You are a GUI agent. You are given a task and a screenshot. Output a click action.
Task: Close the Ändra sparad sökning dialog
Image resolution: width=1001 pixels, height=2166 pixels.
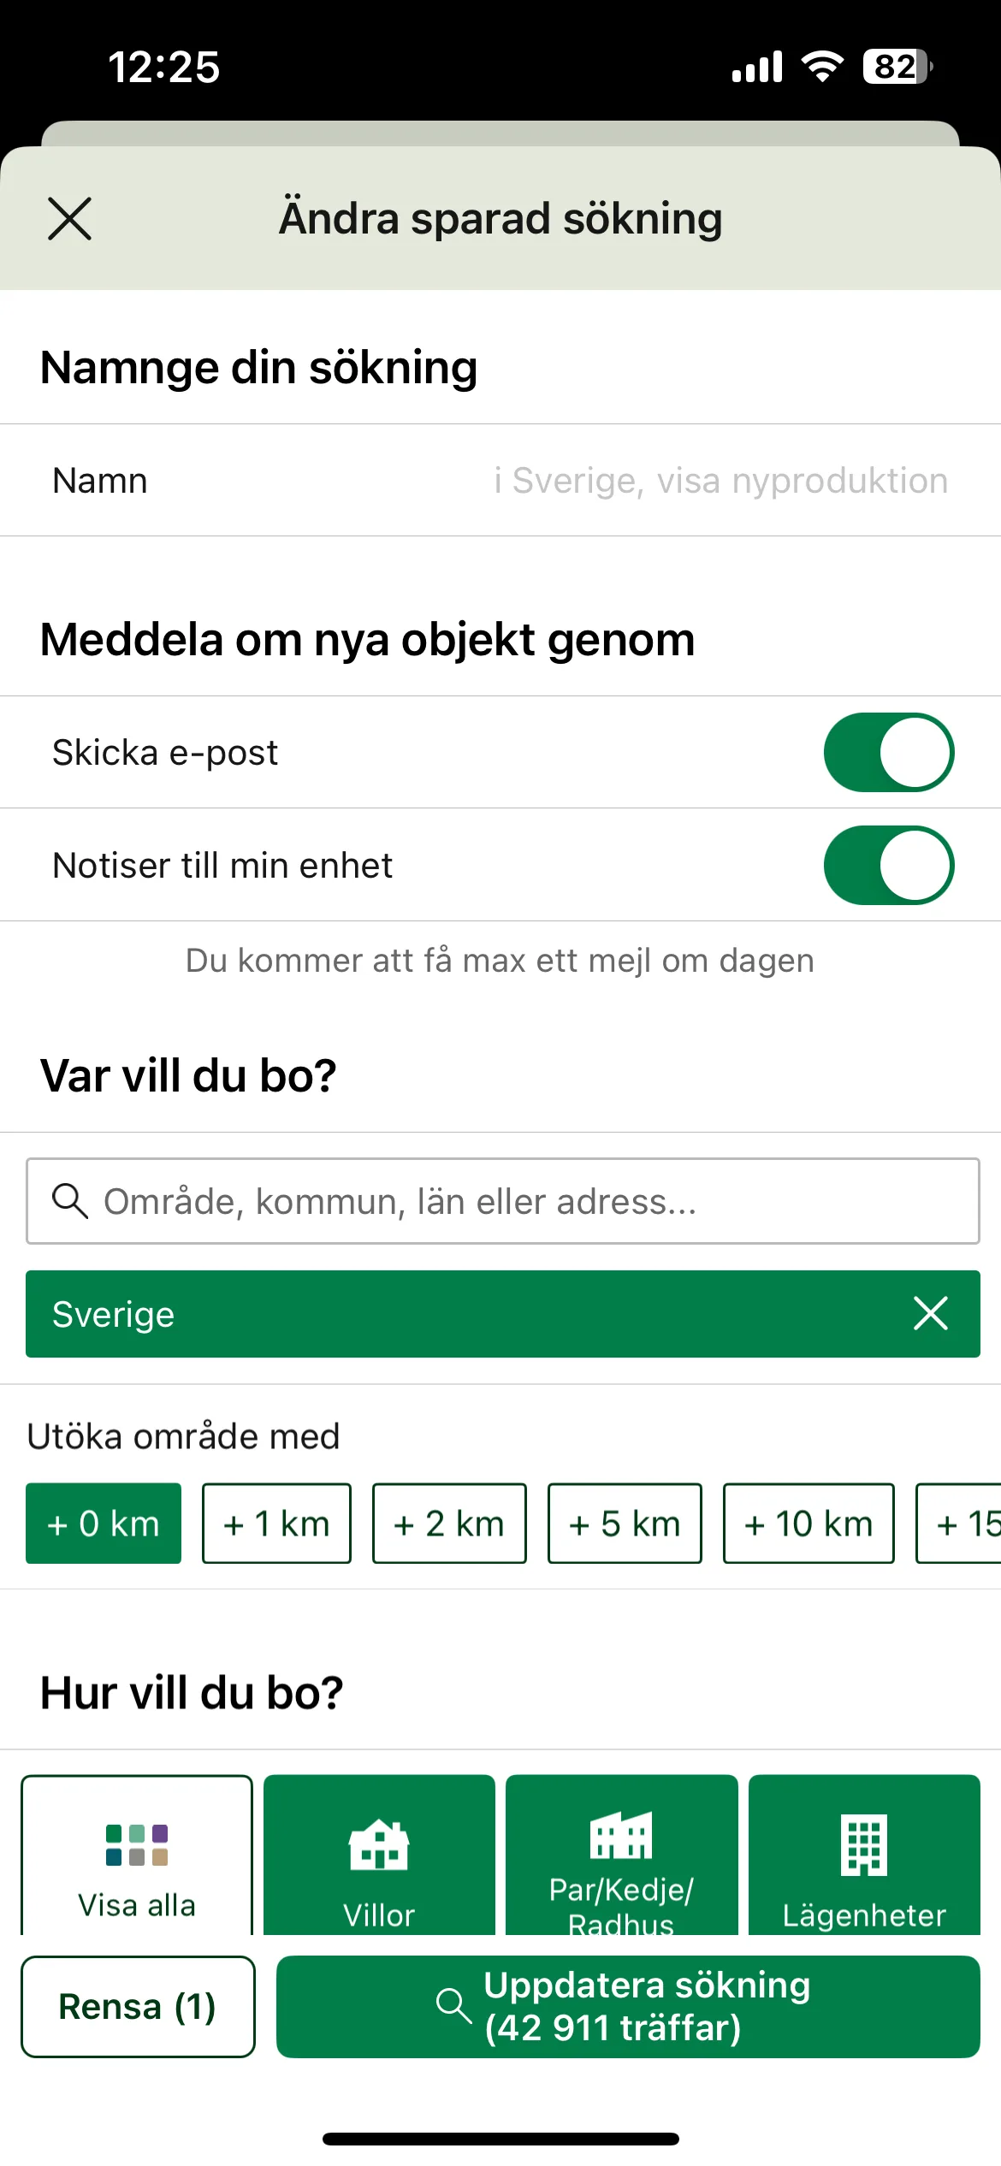tap(69, 218)
